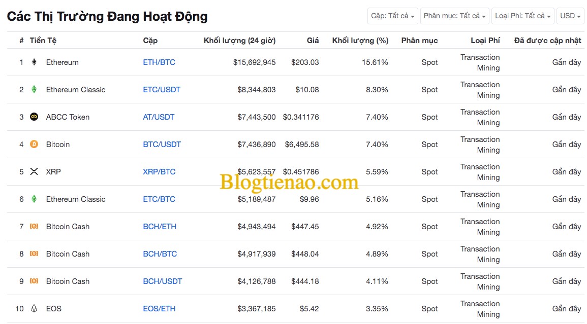
Task: Click the Ethereum logo icon in row 1
Action: tap(34, 62)
